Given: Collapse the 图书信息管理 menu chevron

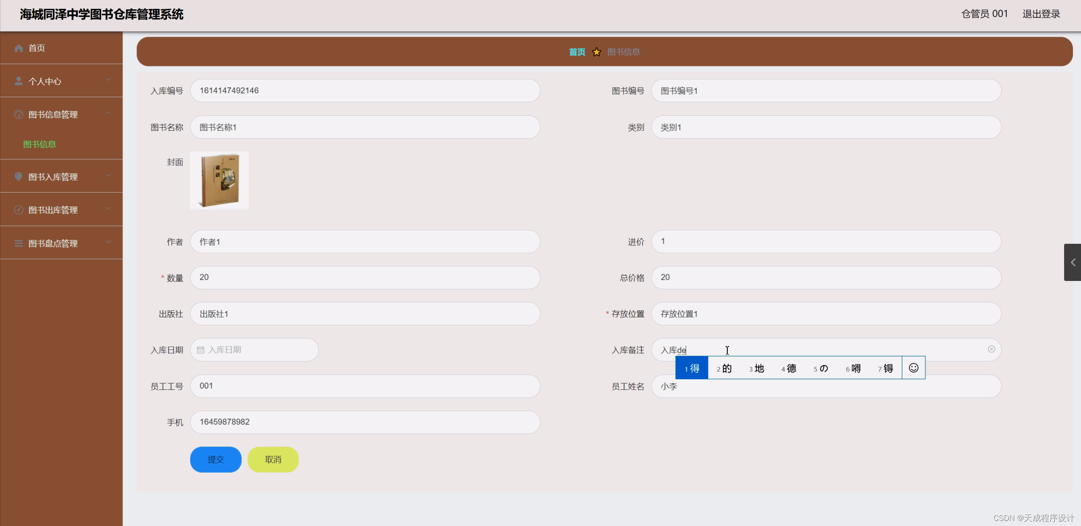Looking at the screenshot, I should pos(109,113).
